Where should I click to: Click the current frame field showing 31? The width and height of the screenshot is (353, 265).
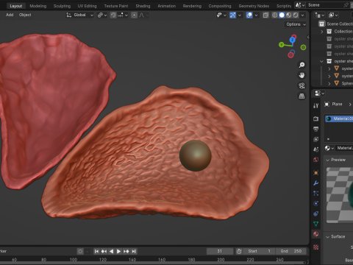click(220, 251)
